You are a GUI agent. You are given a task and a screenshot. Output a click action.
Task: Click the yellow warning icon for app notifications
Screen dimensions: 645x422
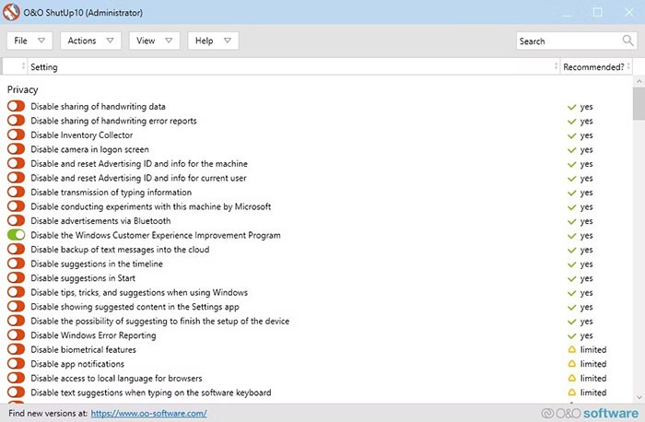tap(572, 364)
